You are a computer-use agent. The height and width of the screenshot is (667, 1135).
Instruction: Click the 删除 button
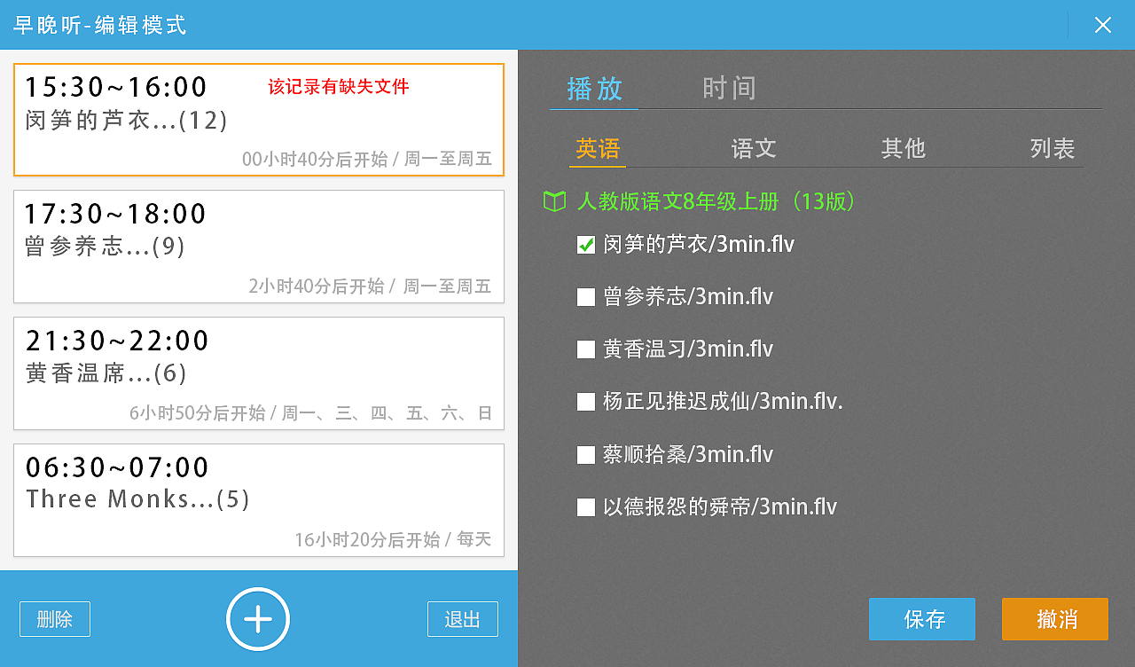[55, 619]
